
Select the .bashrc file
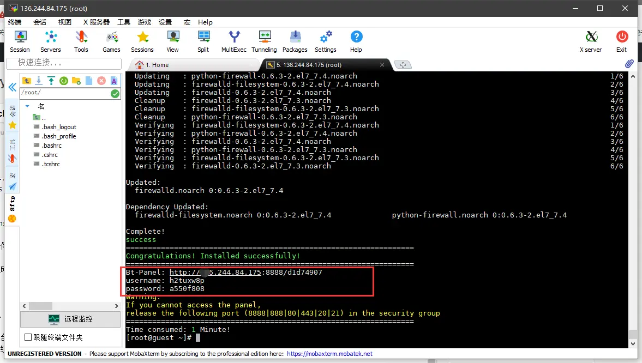47,146
